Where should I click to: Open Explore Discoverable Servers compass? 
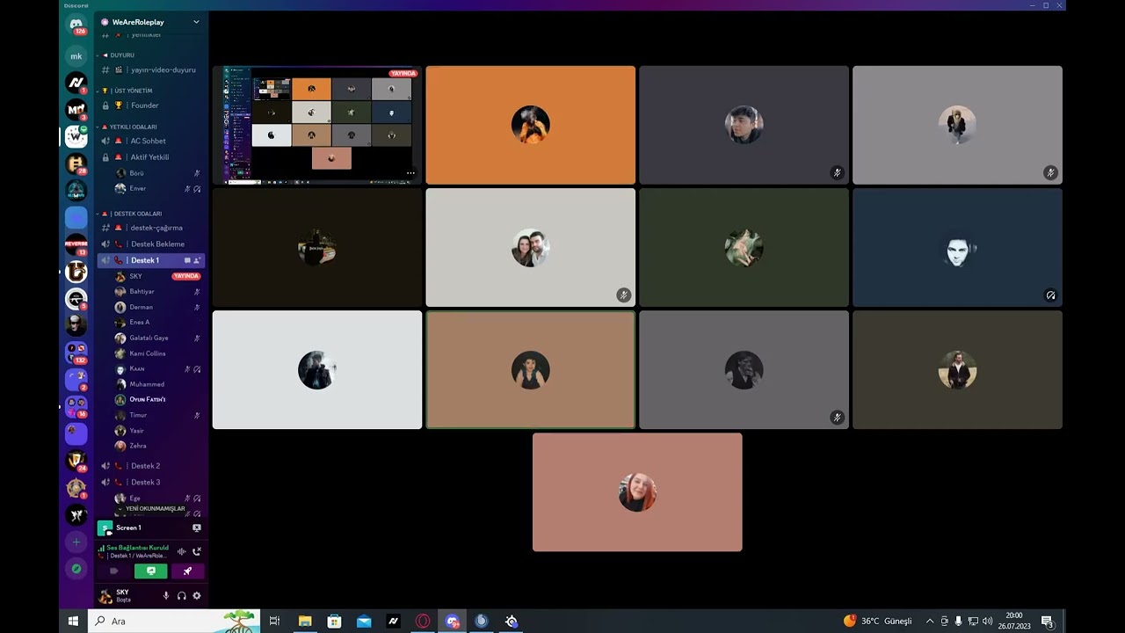(76, 569)
